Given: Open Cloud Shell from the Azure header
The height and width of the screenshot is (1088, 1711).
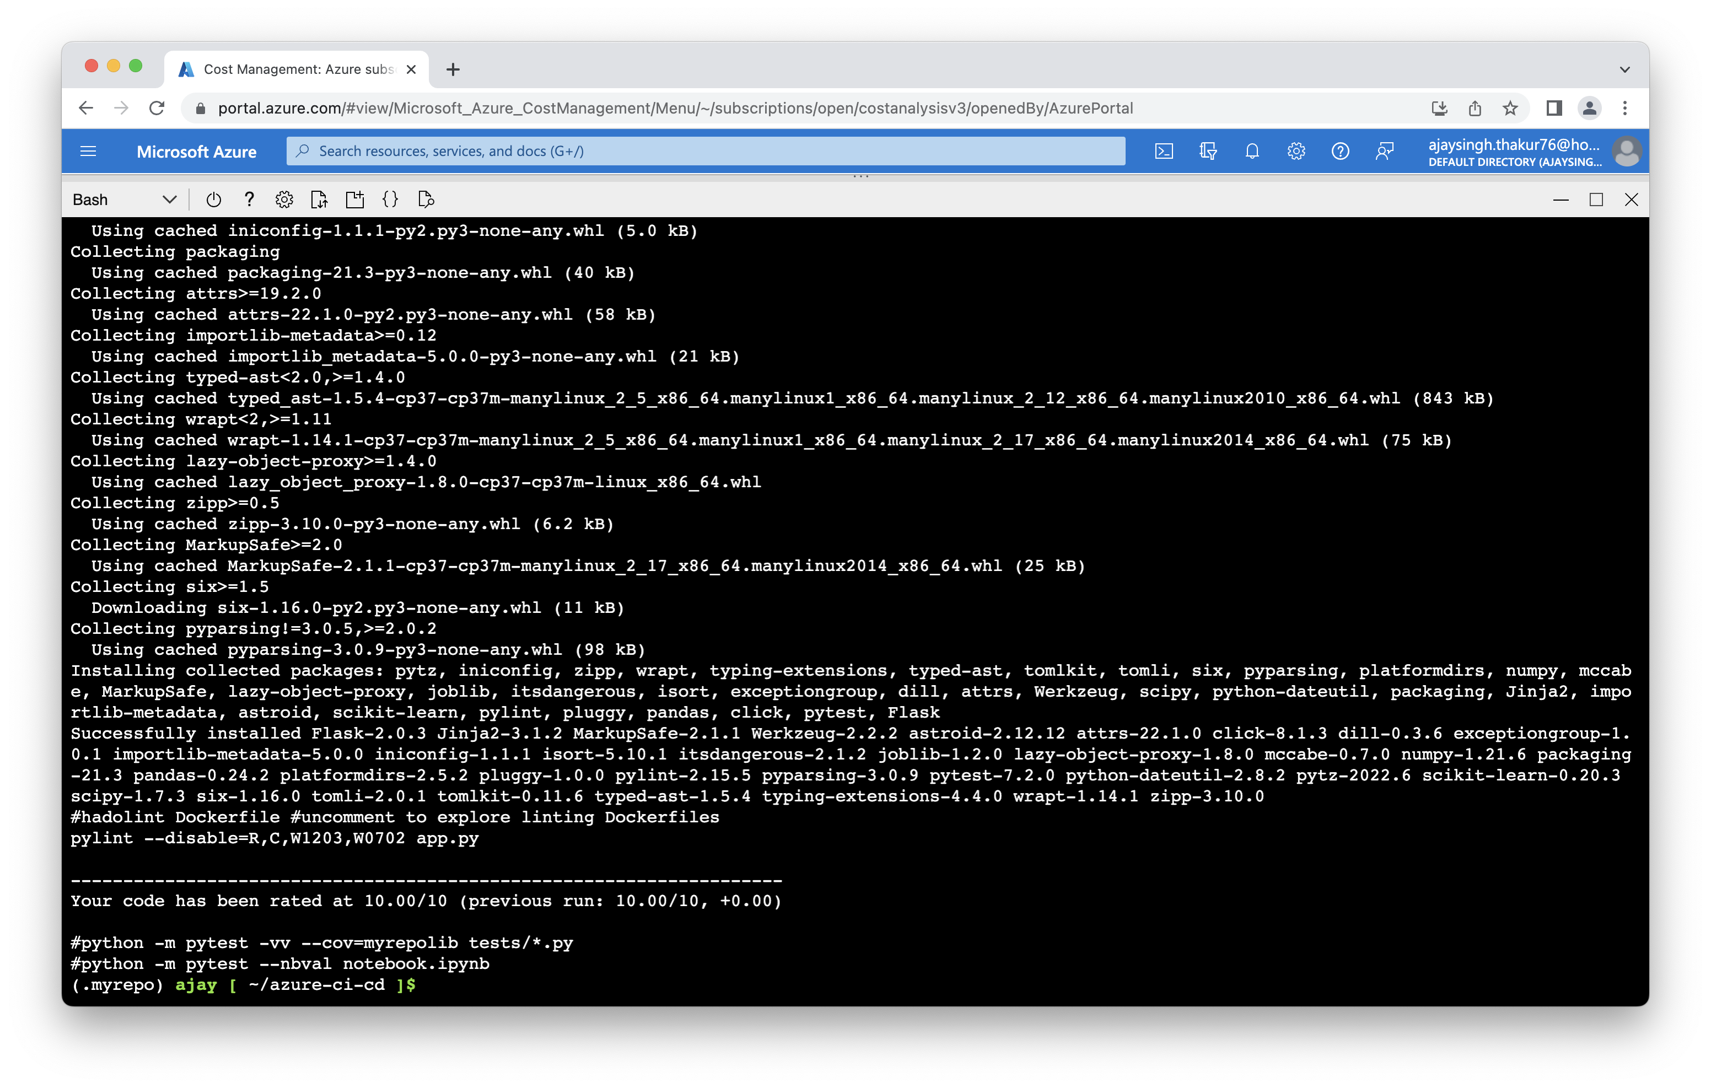Looking at the screenshot, I should (1164, 152).
